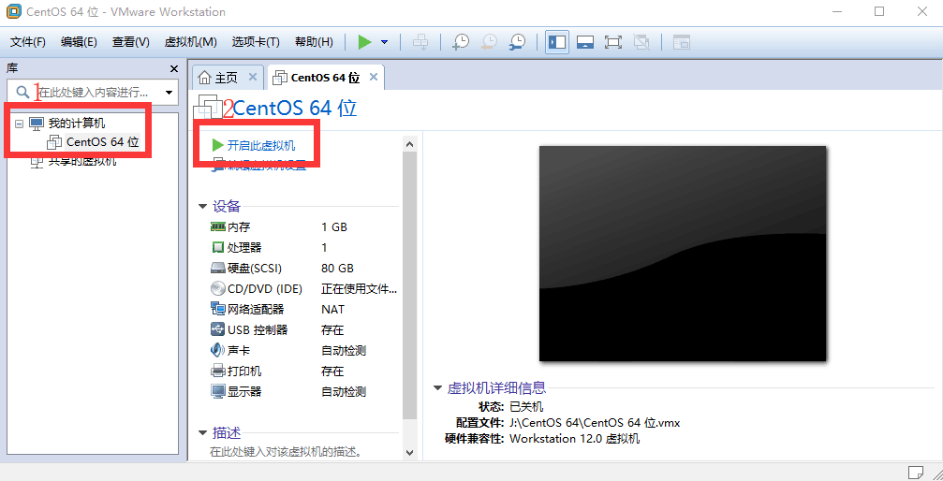The image size is (943, 481).
Task: Click the CD/DVD (IDE) device icon
Action: pos(217,288)
